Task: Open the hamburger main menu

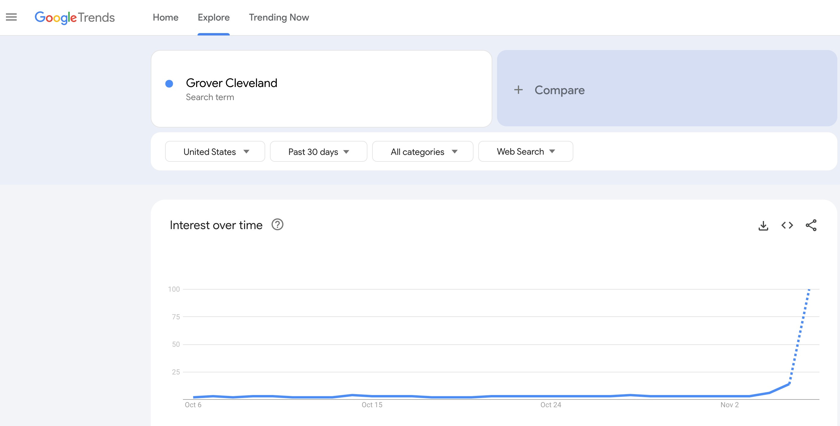Action: click(x=11, y=17)
